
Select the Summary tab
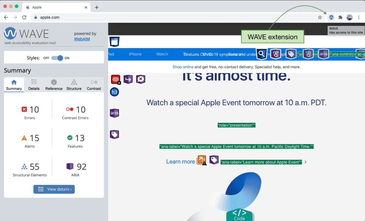click(x=14, y=85)
